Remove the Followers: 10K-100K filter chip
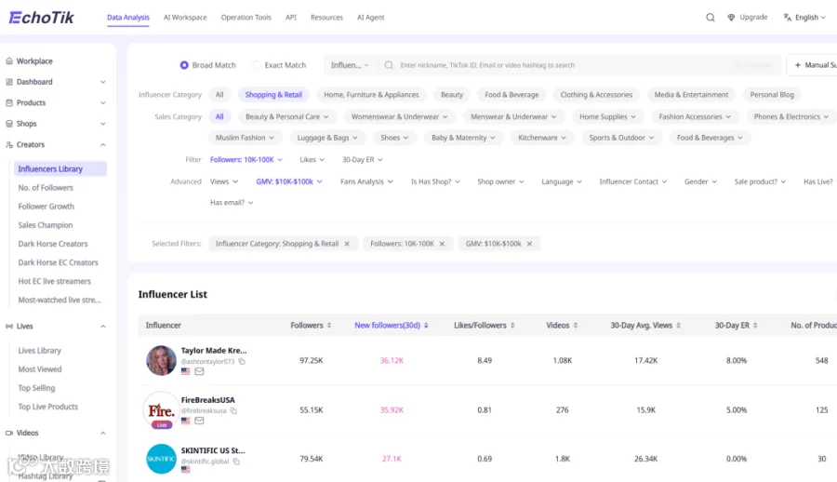The width and height of the screenshot is (837, 482). pos(442,244)
